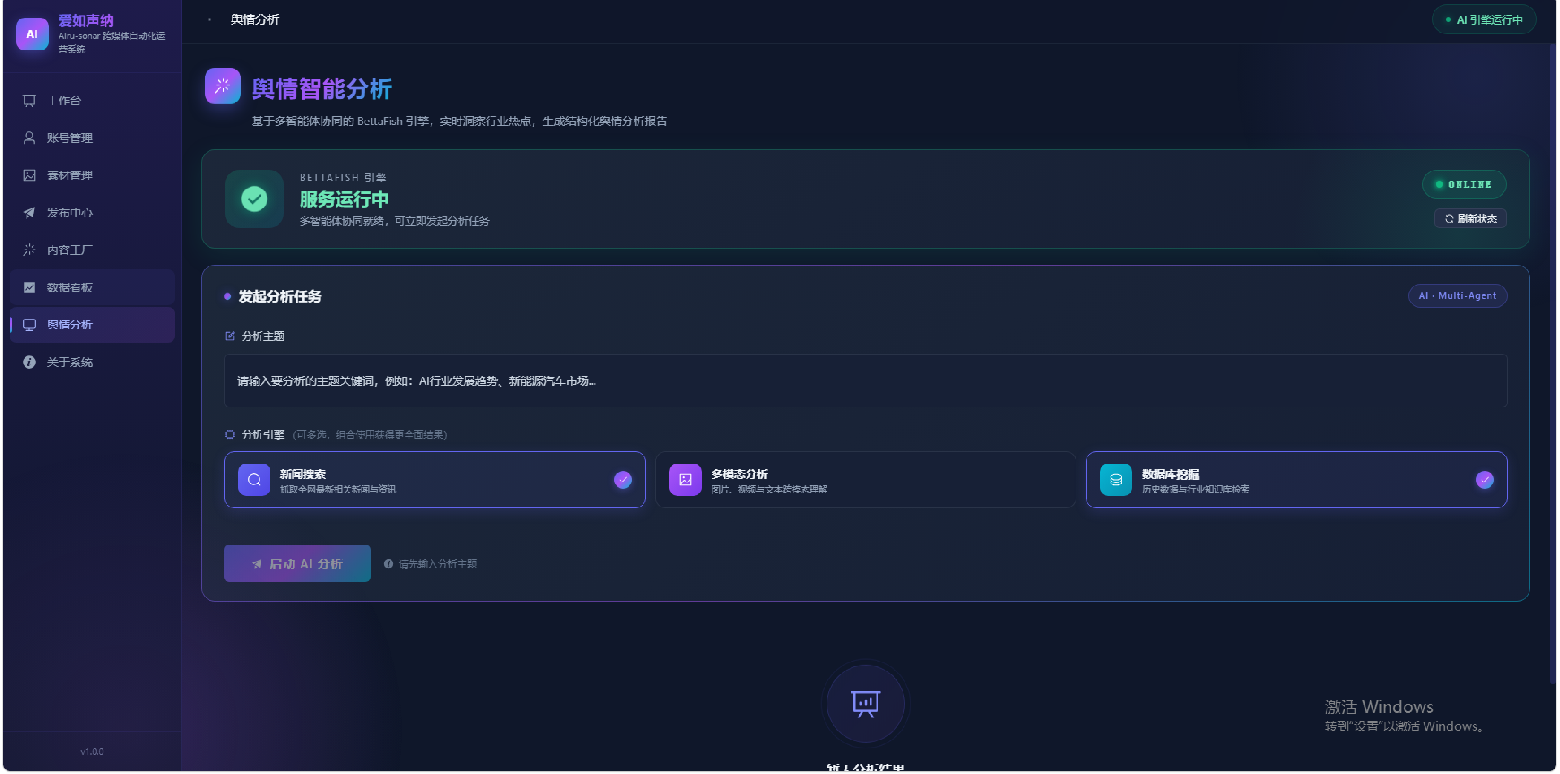Click the 数据库挖掘 database icon
The width and height of the screenshot is (1560, 774).
pyautogui.click(x=1115, y=480)
